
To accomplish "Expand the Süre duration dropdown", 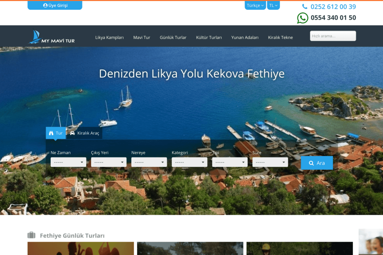I will pos(270,162).
